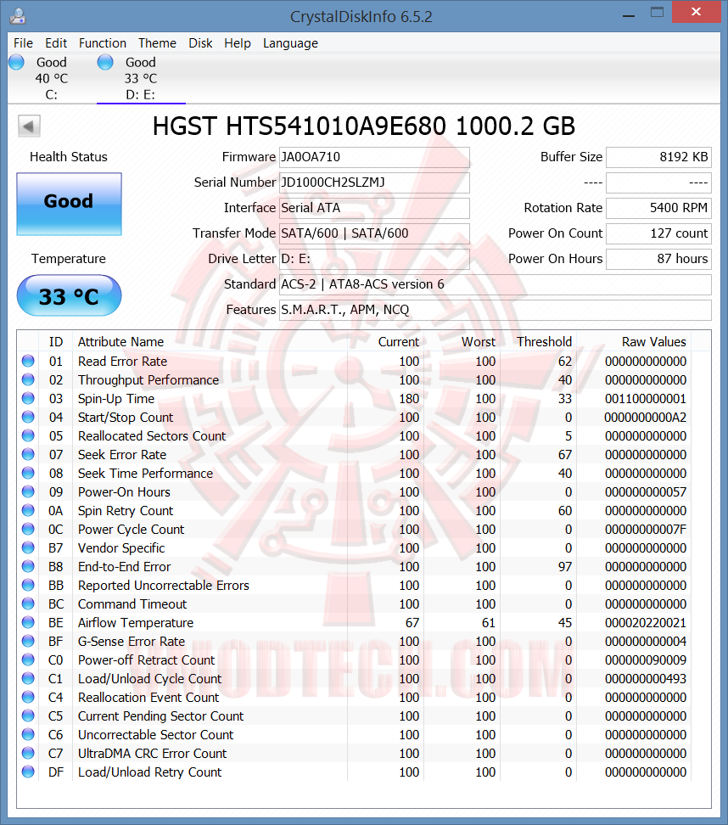Click the CrystalDiskInfo app icon in title bar
The width and height of the screenshot is (728, 825).
point(17,16)
